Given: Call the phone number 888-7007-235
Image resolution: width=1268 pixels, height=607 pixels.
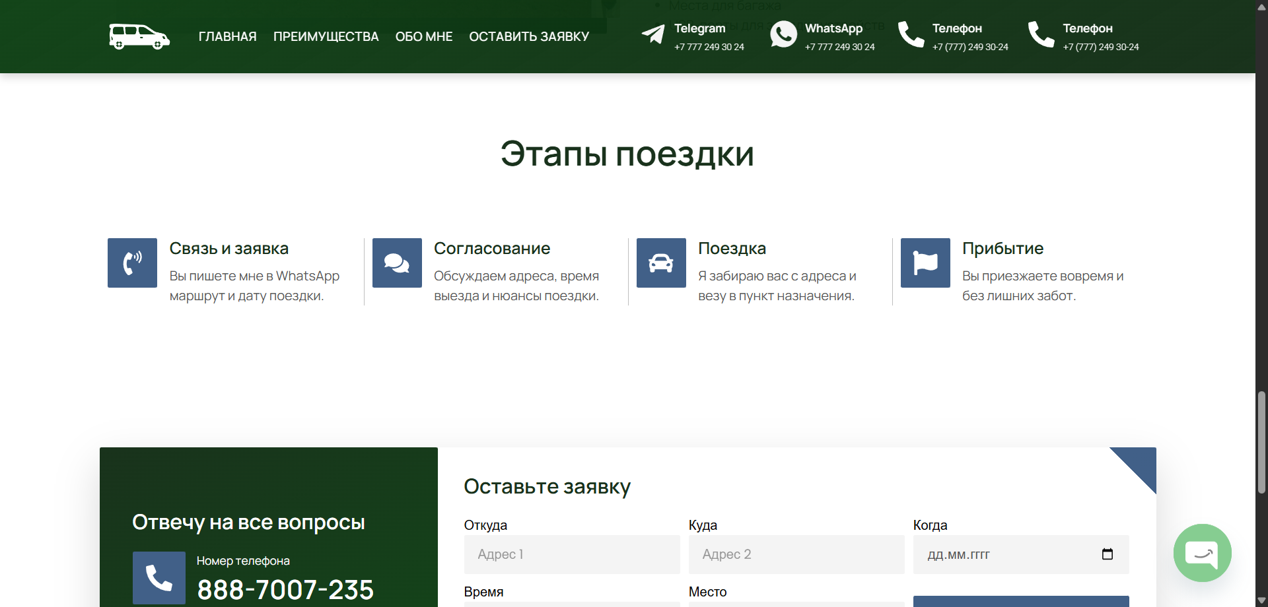Looking at the screenshot, I should pos(285,589).
